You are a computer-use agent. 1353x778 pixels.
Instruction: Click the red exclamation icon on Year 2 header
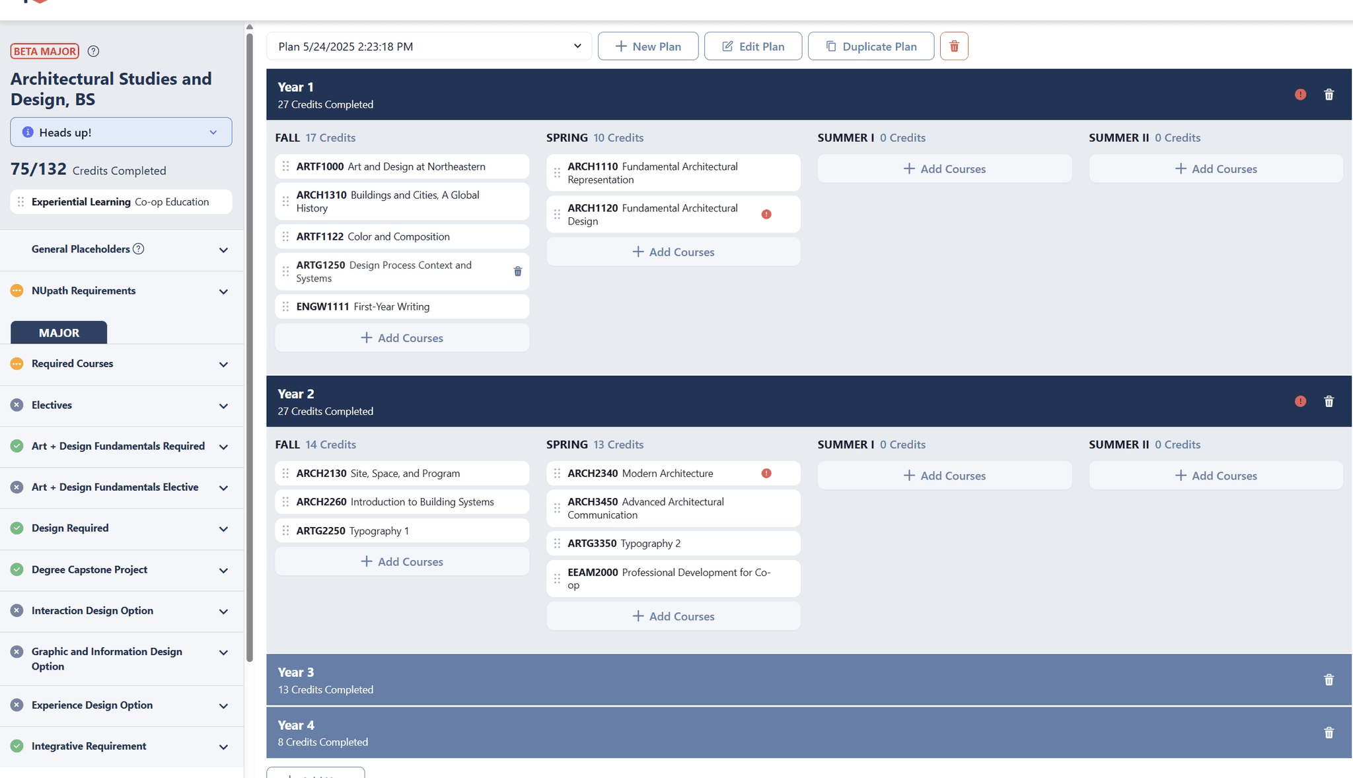point(1300,401)
